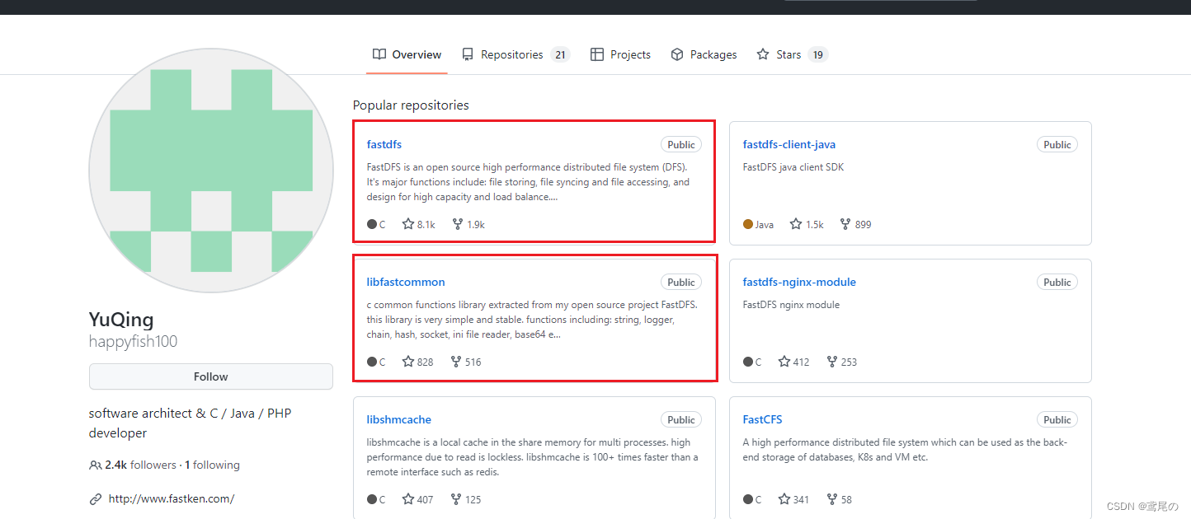Viewport: 1191px width, 519px height.
Task: Click the "FastDFS java client SDK" description
Action: [x=793, y=167]
